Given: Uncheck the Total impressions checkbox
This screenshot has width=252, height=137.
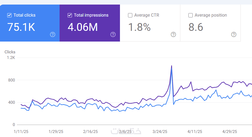Looking at the screenshot, I should pyautogui.click(x=70, y=15).
